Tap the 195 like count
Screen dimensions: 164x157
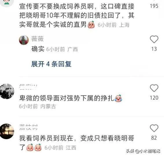tap(154, 6)
